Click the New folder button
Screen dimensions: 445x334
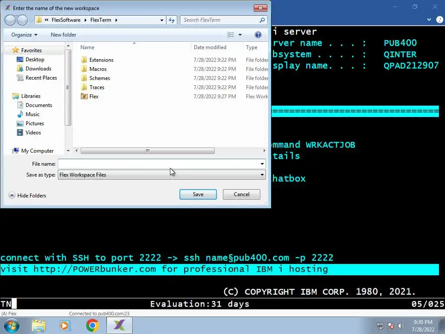click(63, 35)
